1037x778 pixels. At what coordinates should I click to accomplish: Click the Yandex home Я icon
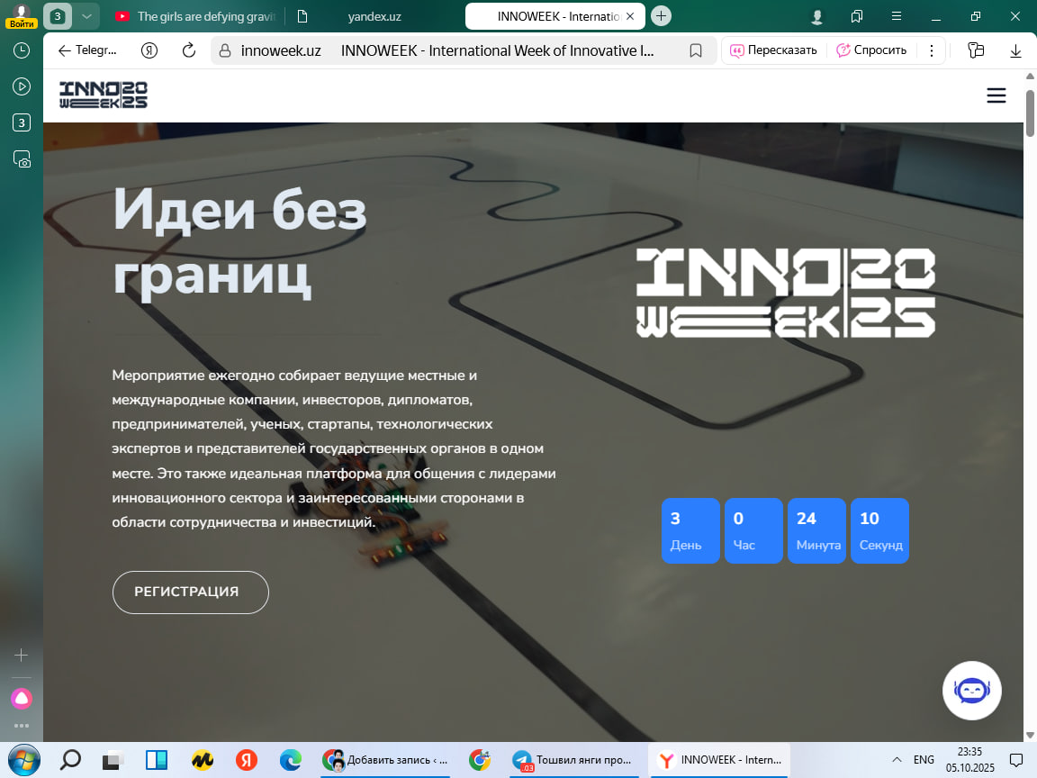(149, 50)
